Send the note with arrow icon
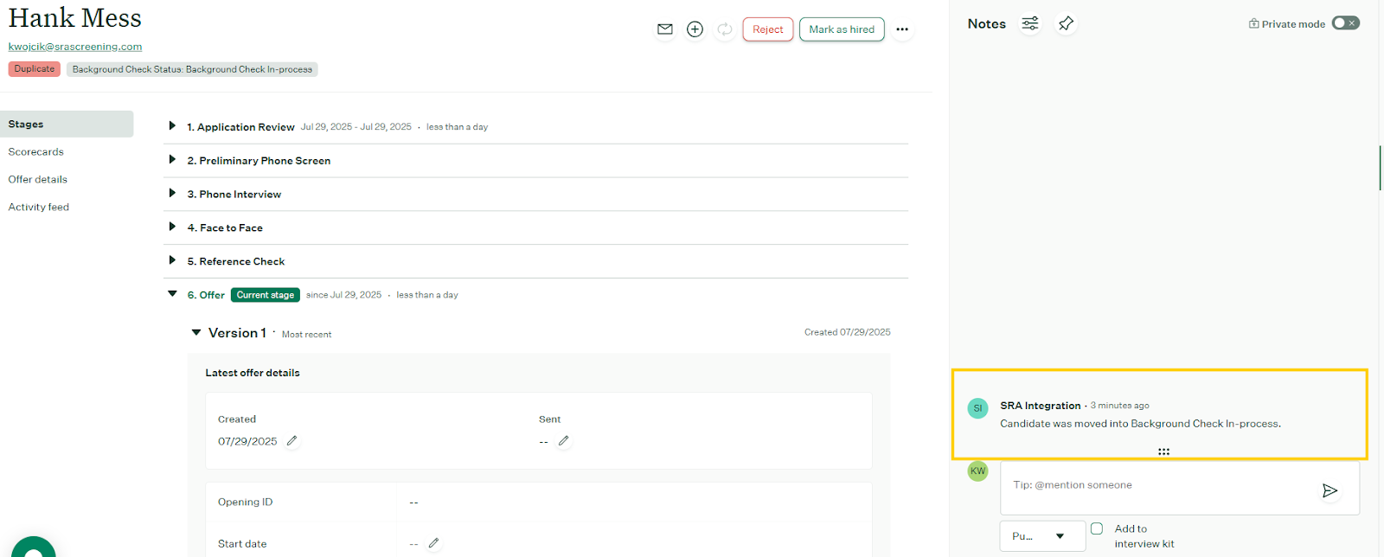The height and width of the screenshot is (557, 1384). (1330, 490)
